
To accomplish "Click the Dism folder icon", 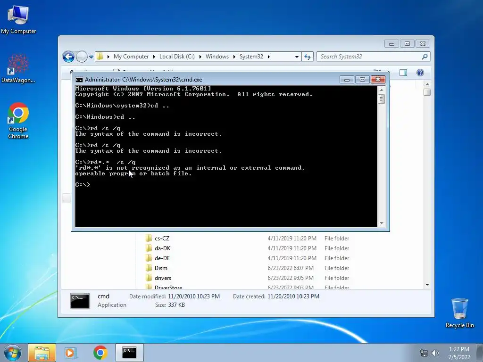I will point(149,268).
